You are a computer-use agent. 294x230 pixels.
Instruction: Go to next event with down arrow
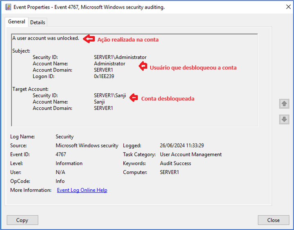pyautogui.click(x=284, y=119)
